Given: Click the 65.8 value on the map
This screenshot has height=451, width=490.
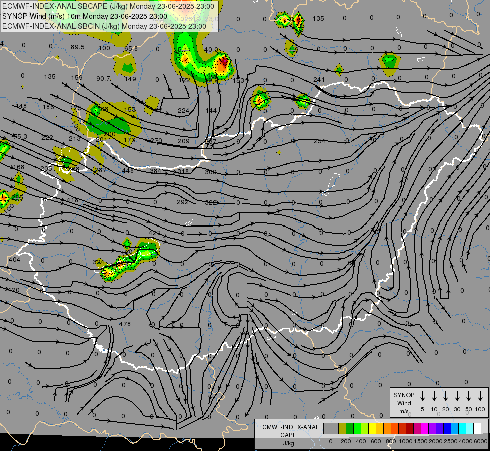Looking at the screenshot, I should [131, 48].
